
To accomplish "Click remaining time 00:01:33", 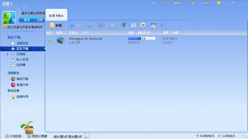I will point(134,42).
